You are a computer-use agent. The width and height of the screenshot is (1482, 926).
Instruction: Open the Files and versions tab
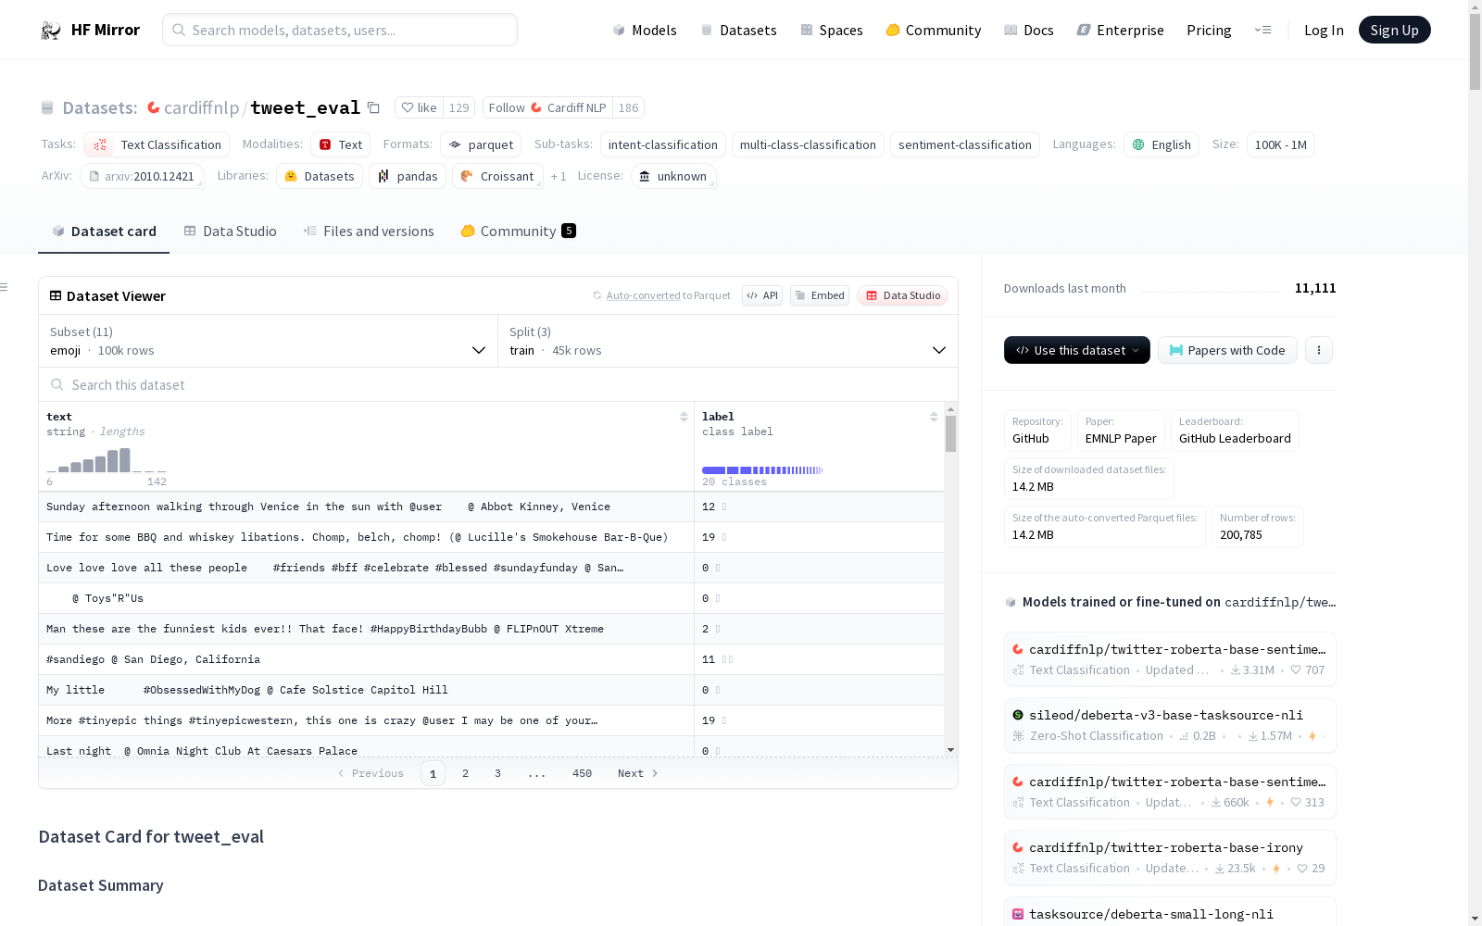click(369, 231)
